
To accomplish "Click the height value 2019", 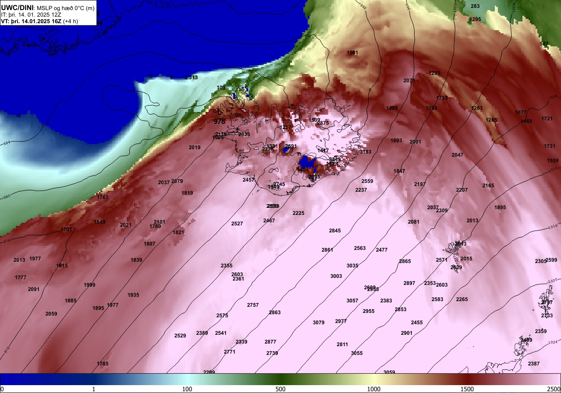I will pyautogui.click(x=195, y=147).
